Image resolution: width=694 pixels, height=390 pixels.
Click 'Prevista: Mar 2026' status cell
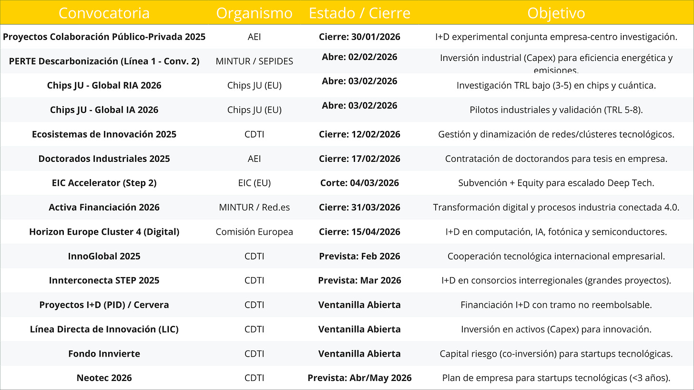[x=359, y=281]
